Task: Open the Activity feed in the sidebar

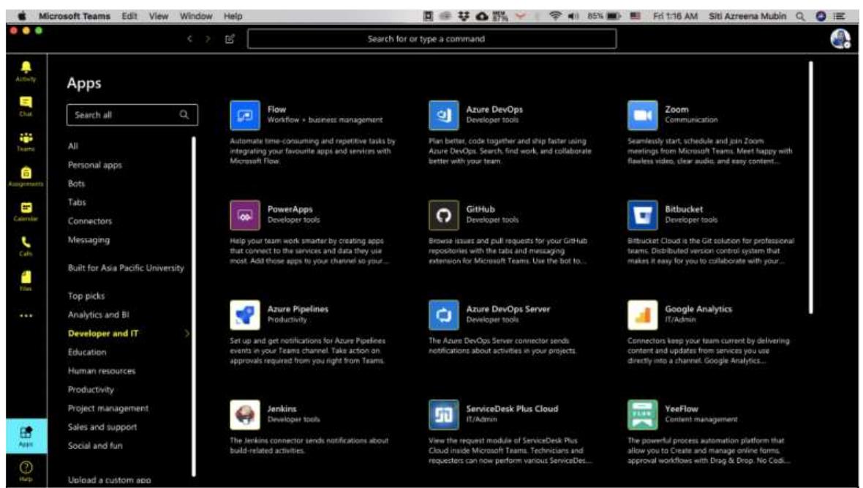Action: (x=26, y=71)
